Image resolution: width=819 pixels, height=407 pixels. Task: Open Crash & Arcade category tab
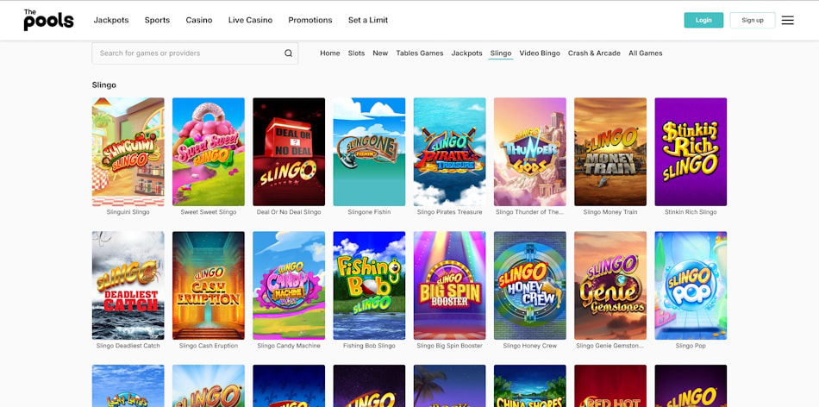(594, 53)
